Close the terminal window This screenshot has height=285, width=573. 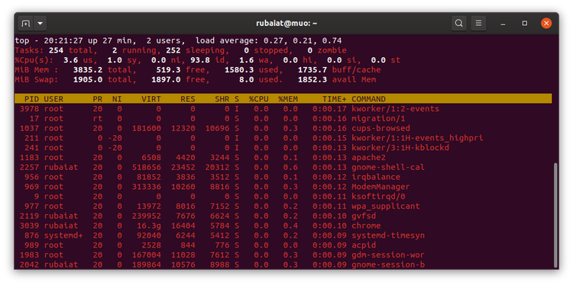[546, 24]
